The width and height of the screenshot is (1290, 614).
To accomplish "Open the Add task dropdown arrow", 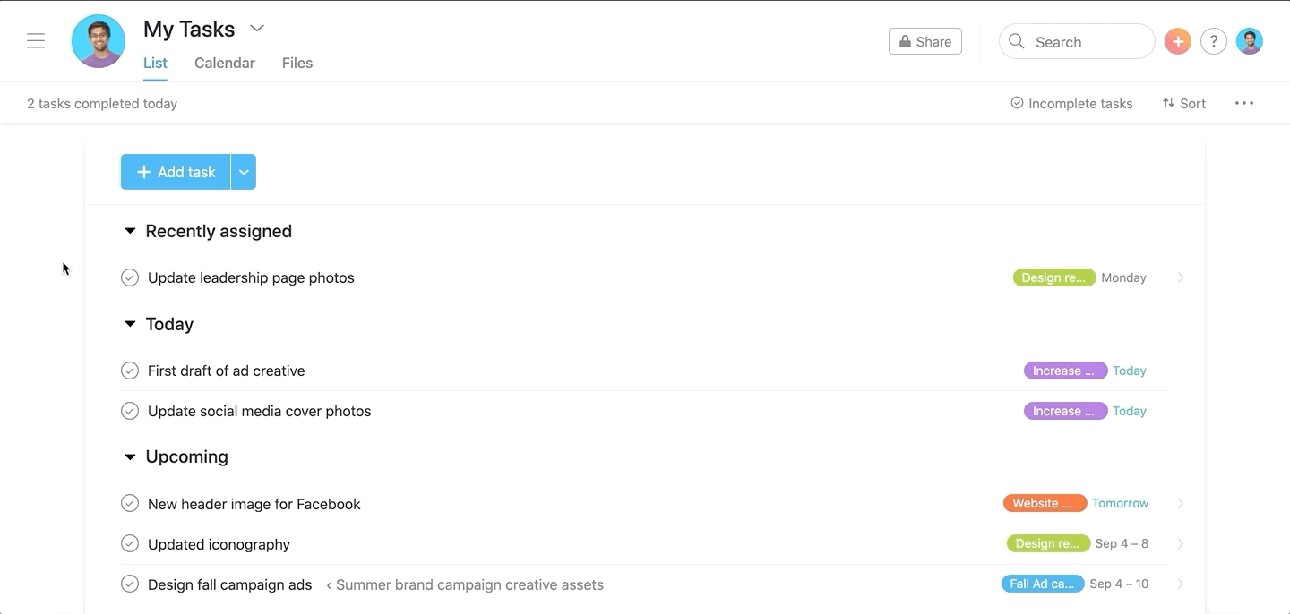I will pyautogui.click(x=244, y=172).
